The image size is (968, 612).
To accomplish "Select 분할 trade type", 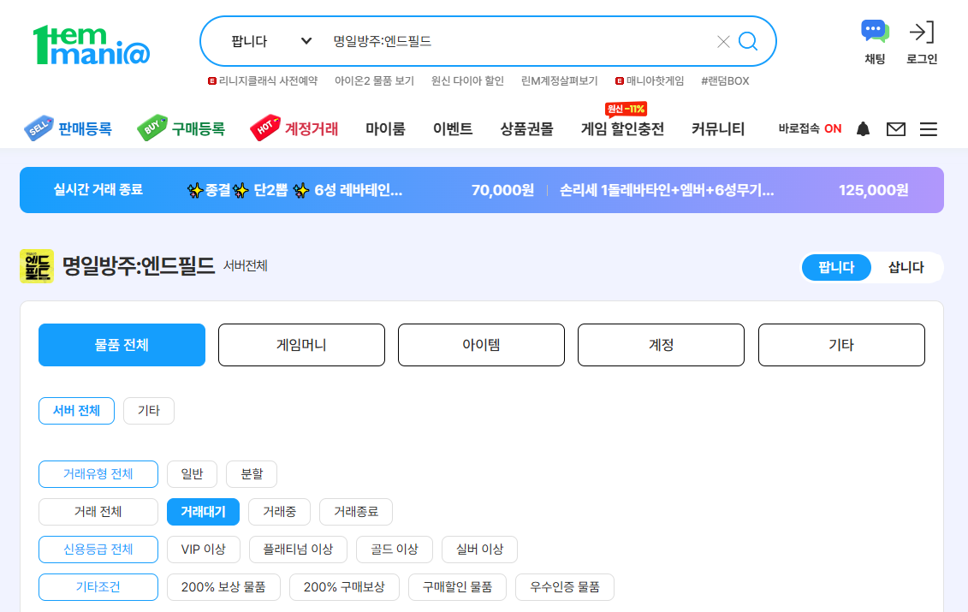I will (x=252, y=473).
